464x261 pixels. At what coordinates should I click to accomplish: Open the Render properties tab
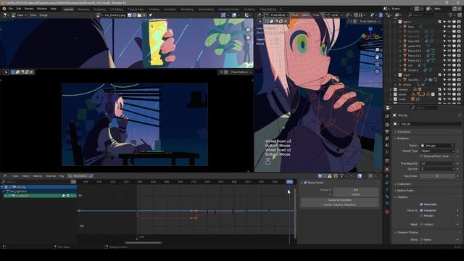(386, 125)
